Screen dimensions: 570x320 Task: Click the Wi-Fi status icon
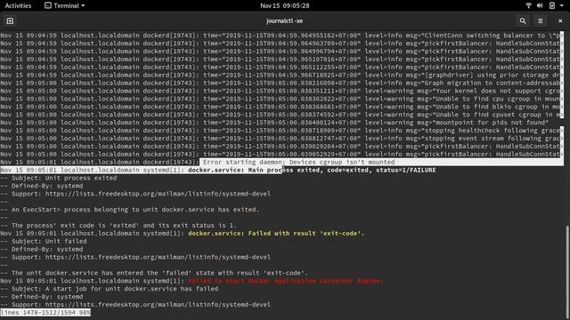[528, 5]
